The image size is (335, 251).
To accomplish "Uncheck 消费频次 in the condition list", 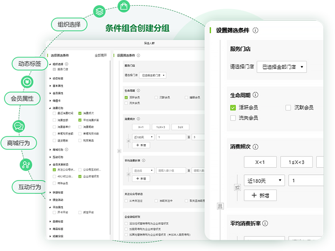I will [x=80, y=113].
